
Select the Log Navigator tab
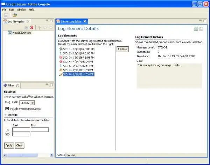(x=16, y=21)
